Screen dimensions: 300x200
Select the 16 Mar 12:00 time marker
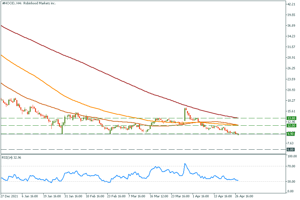[x=159, y=196]
